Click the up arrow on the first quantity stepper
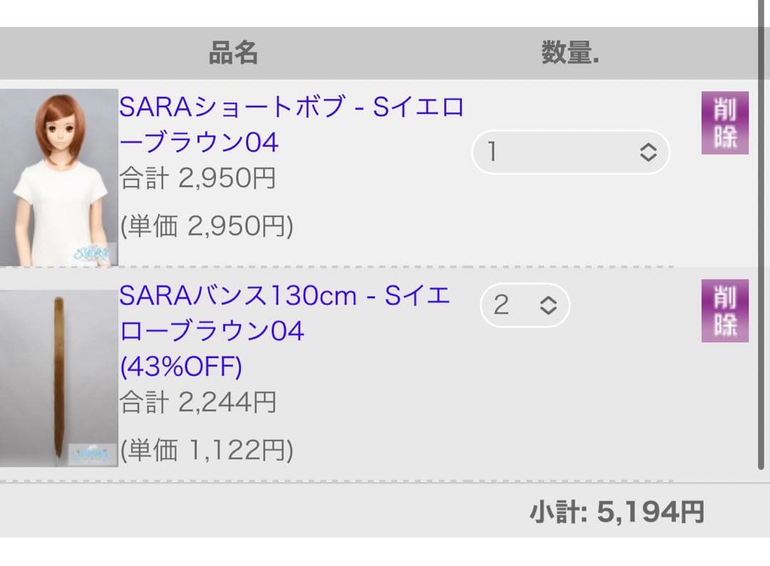770x566 pixels. tap(647, 147)
